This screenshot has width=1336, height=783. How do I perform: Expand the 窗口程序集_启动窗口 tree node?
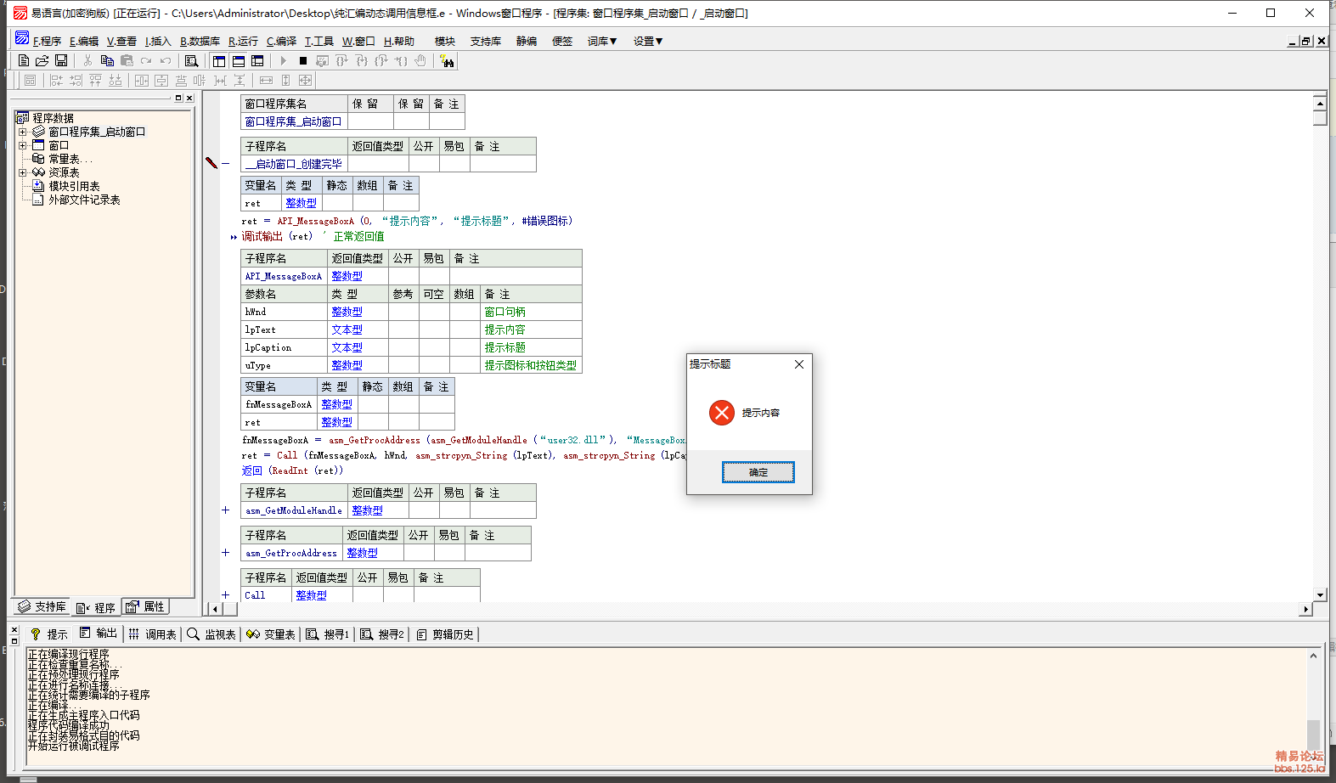tap(23, 132)
